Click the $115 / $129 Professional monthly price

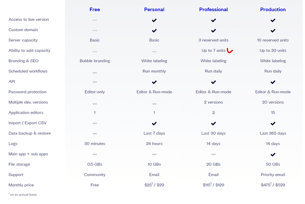213,185
